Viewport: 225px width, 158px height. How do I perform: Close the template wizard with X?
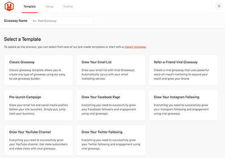point(219,6)
